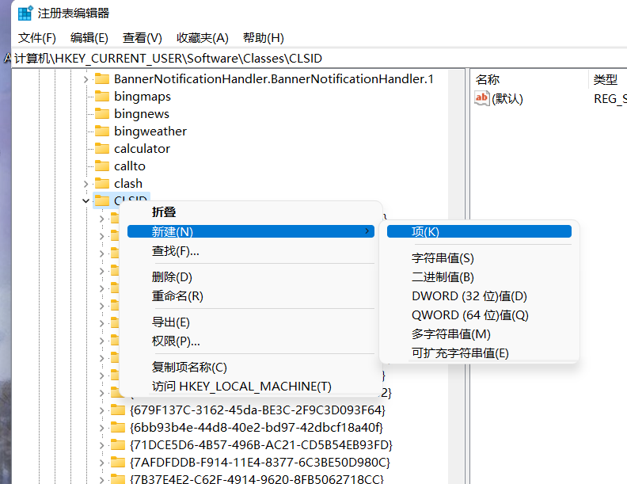The image size is (627, 484).
Task: Select key {679F137C-3162-45da-BE3C-2F9C3D093F64}
Action: [257, 410]
